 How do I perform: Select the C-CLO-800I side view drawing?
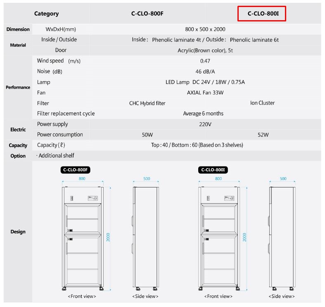282,238
